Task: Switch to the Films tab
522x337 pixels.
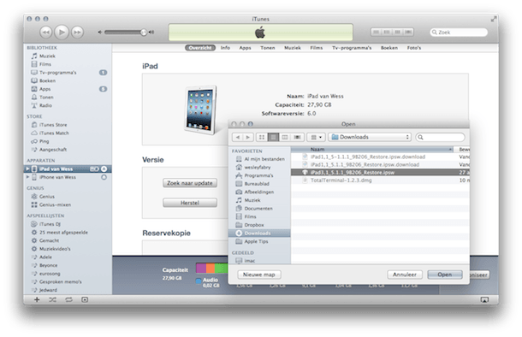Action: [x=317, y=48]
